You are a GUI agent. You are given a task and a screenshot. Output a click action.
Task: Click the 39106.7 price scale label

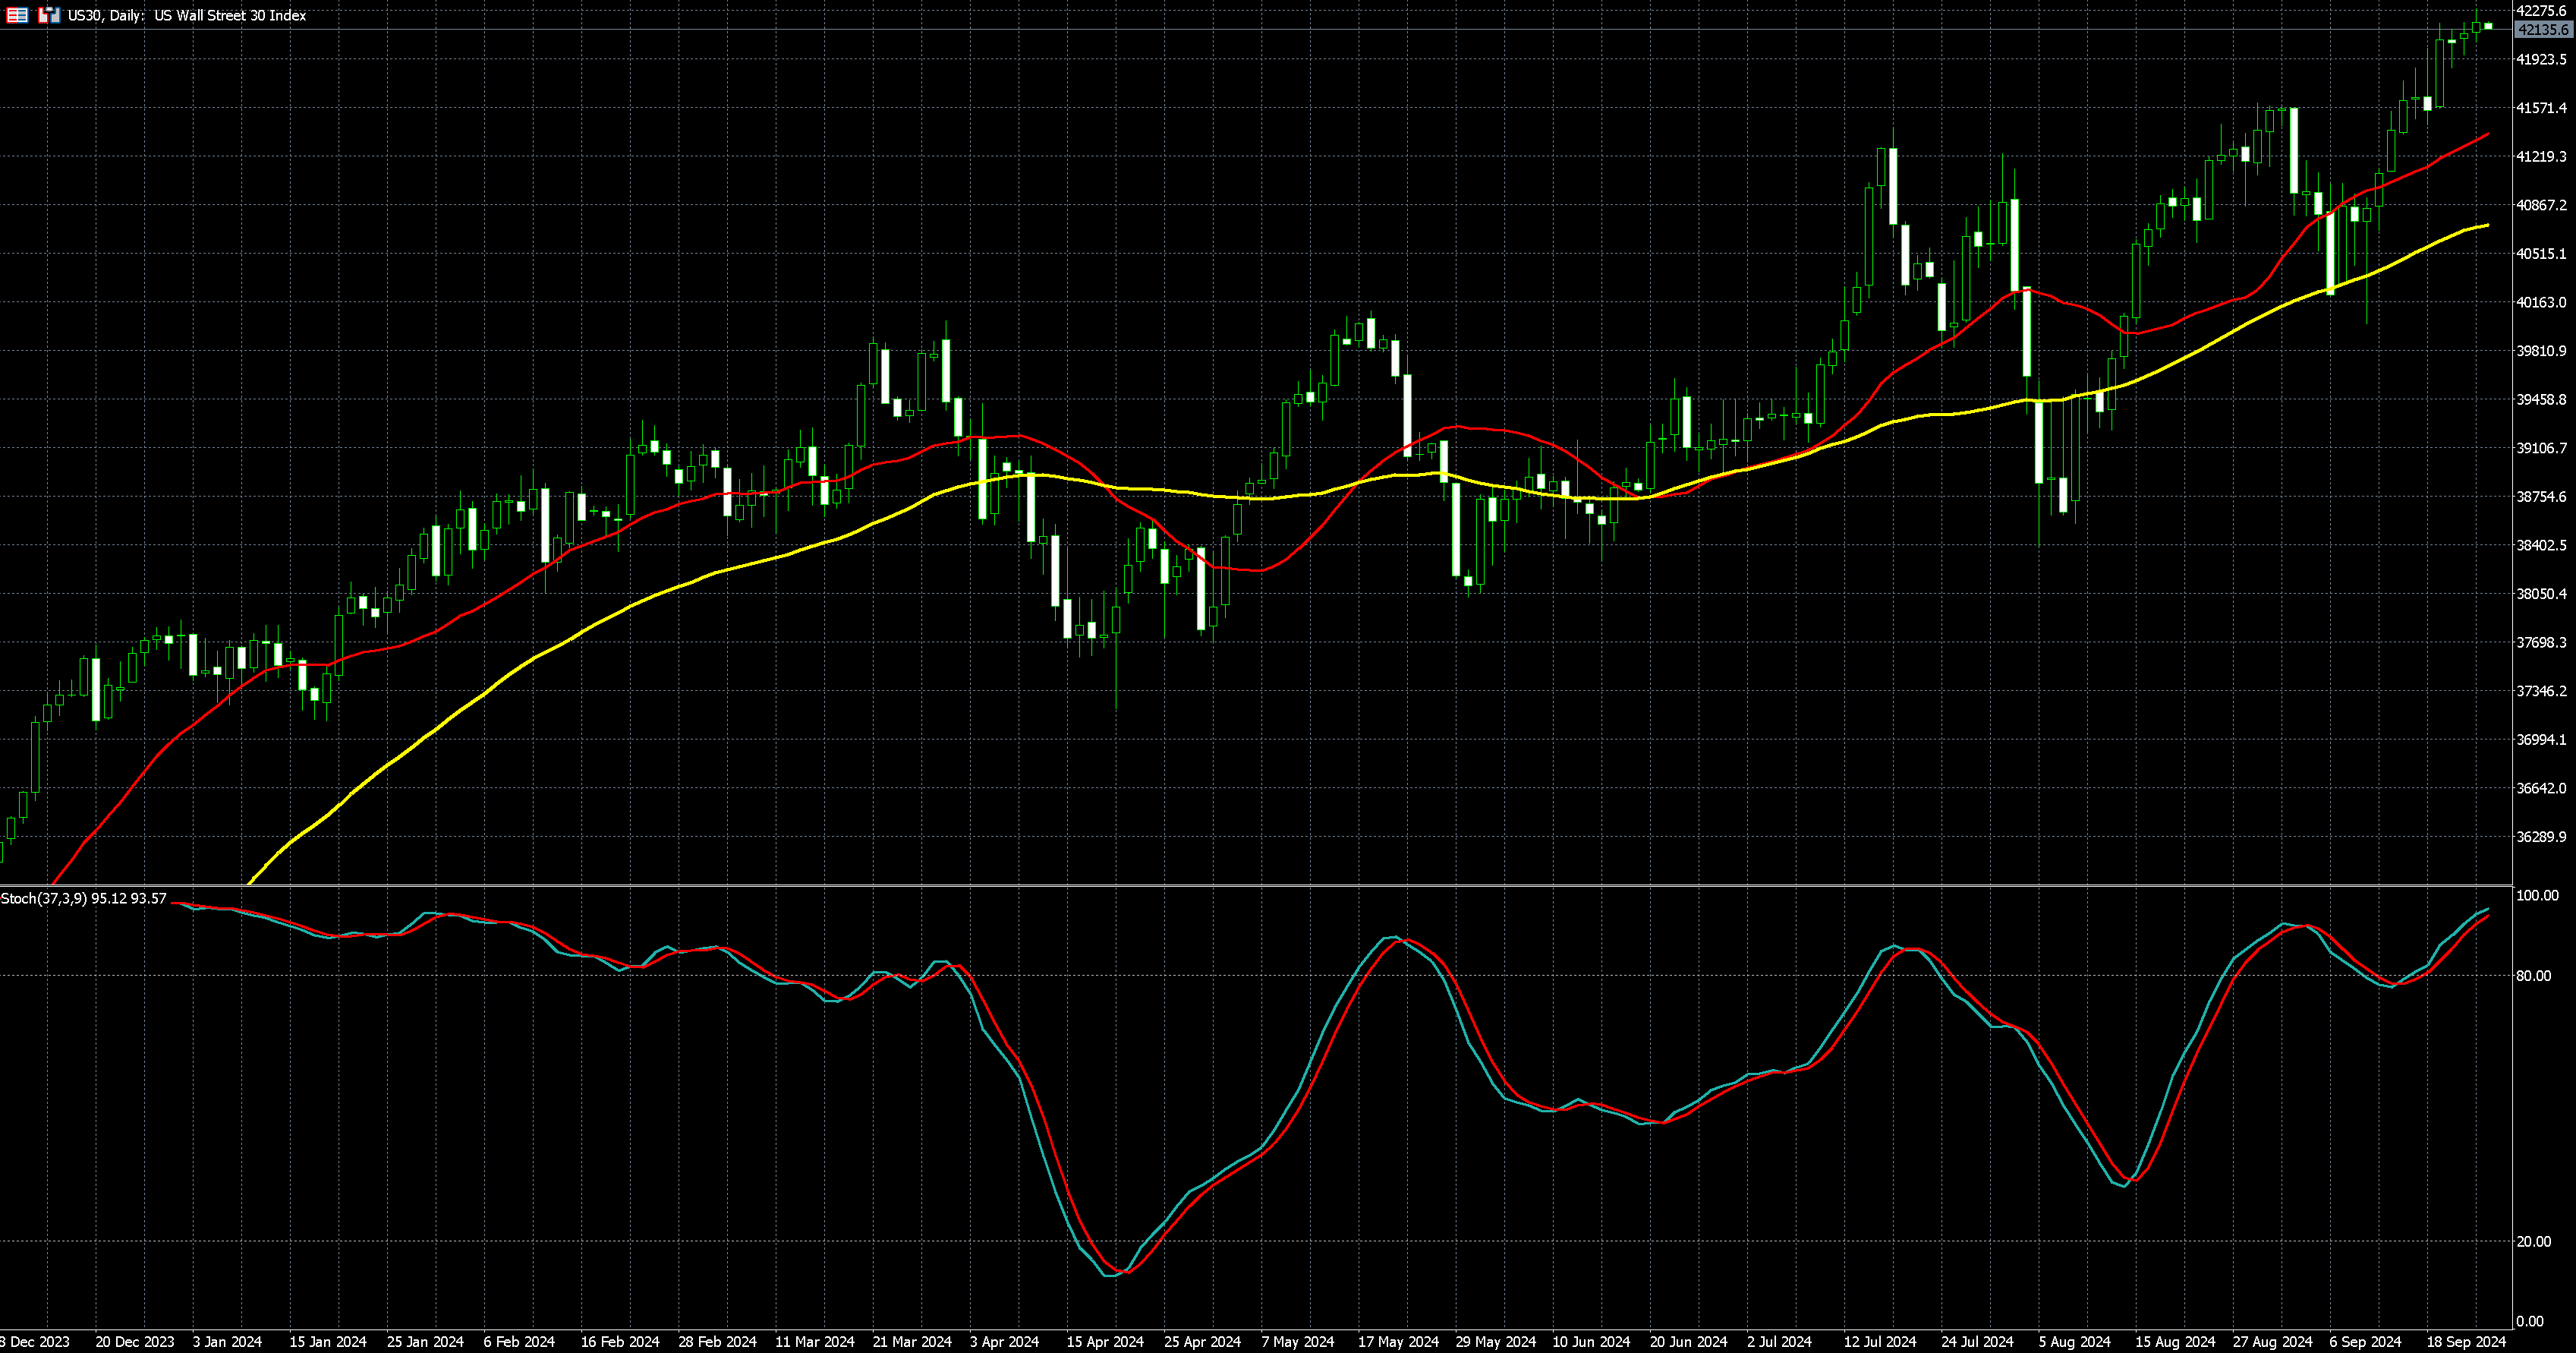tap(2541, 448)
